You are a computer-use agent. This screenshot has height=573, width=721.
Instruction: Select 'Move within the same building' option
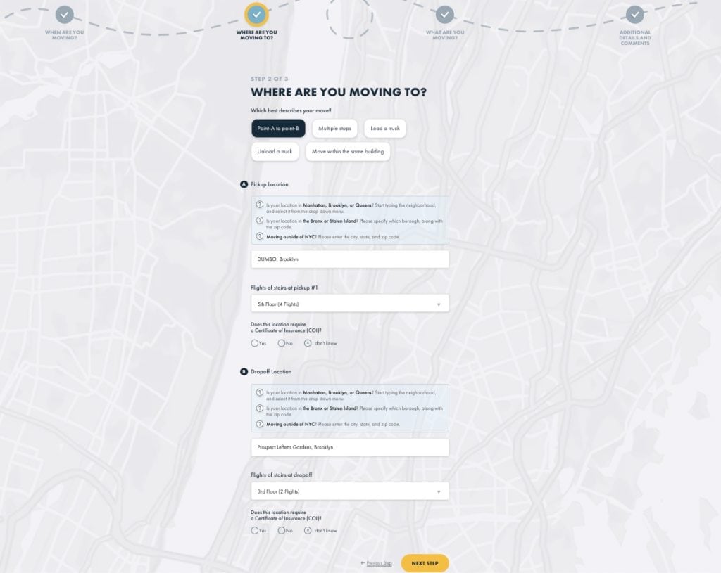point(348,151)
